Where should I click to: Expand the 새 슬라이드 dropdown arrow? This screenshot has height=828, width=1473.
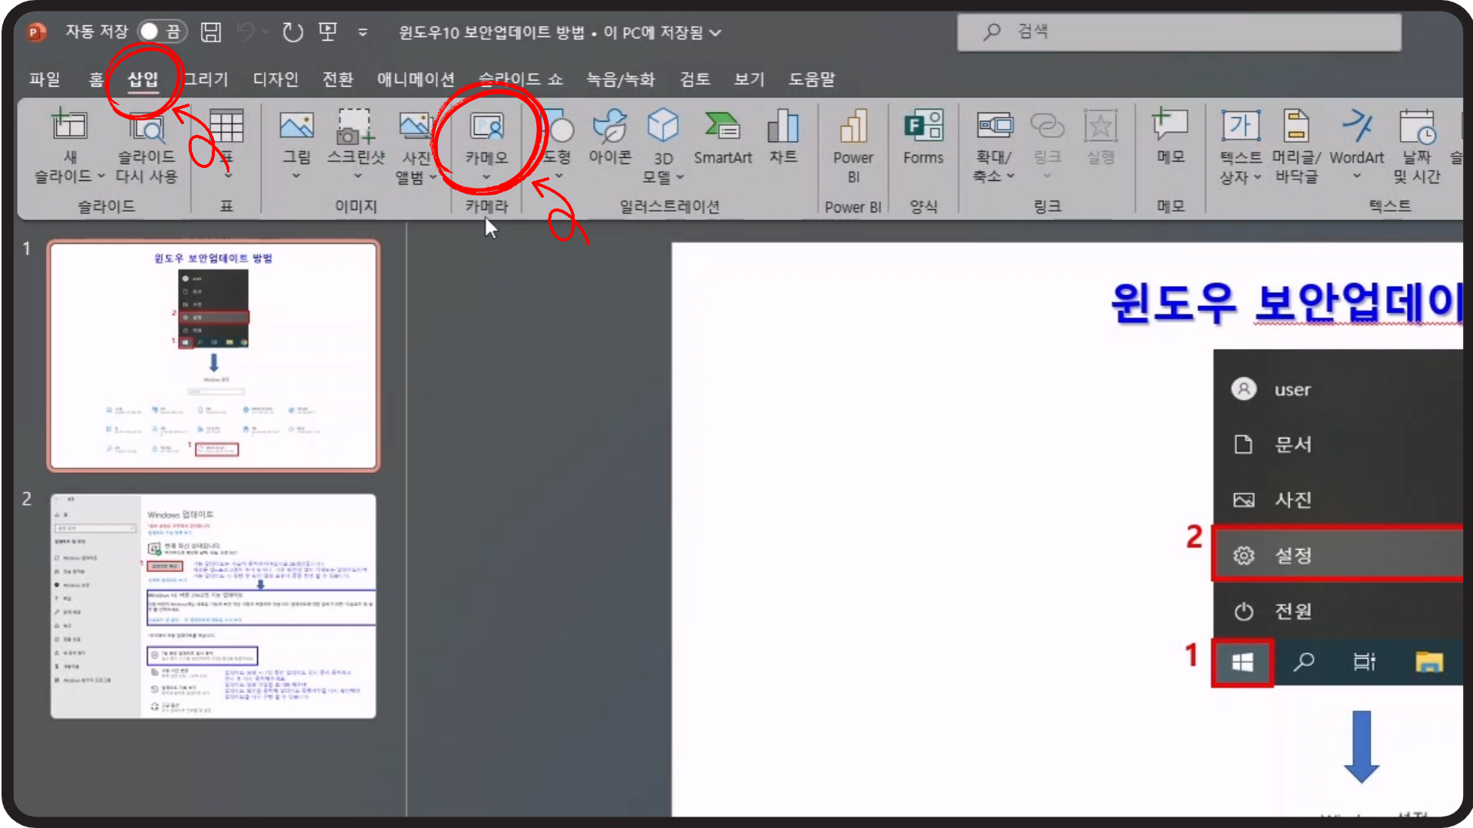click(x=101, y=176)
